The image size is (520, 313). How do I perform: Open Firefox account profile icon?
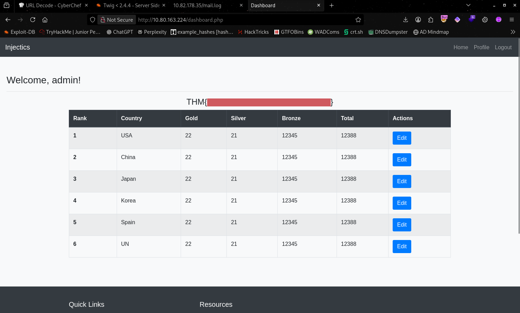click(418, 20)
